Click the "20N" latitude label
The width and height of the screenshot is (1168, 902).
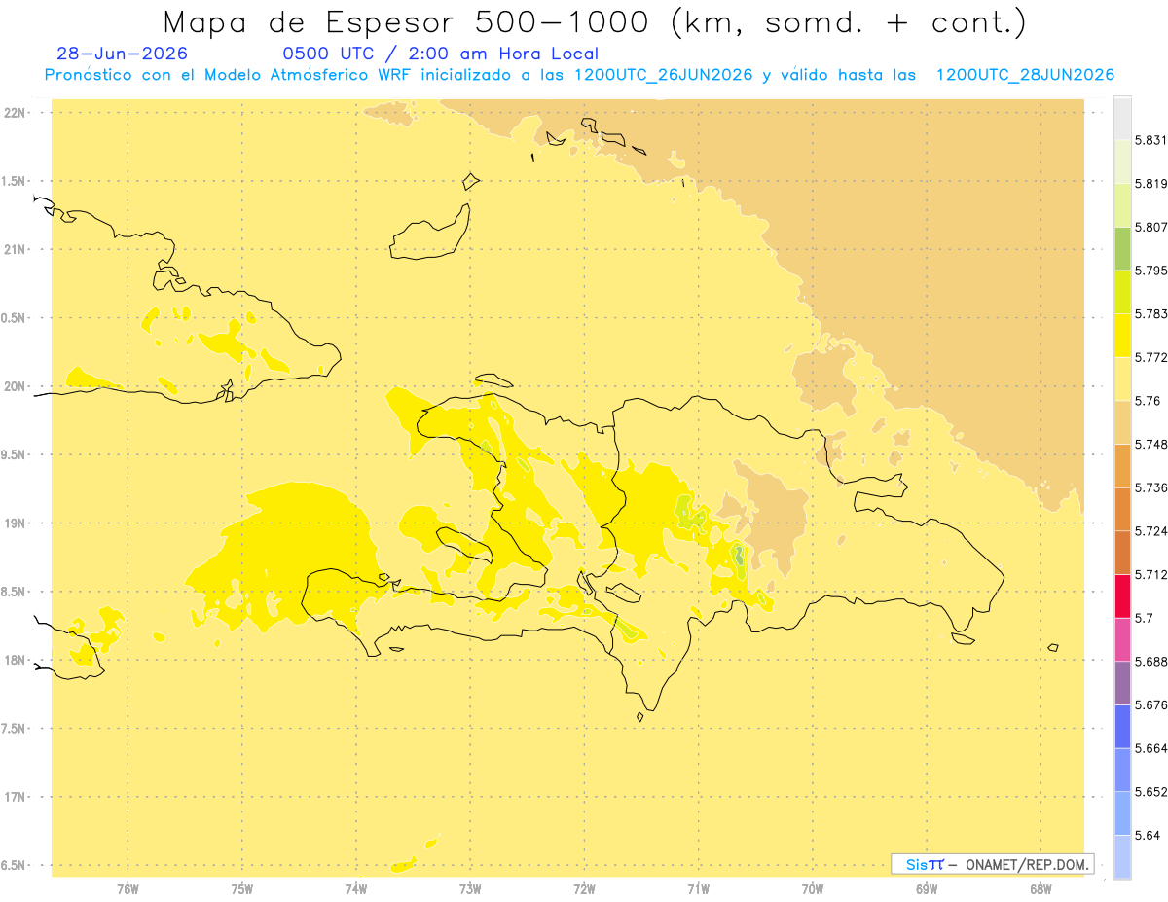(15, 386)
